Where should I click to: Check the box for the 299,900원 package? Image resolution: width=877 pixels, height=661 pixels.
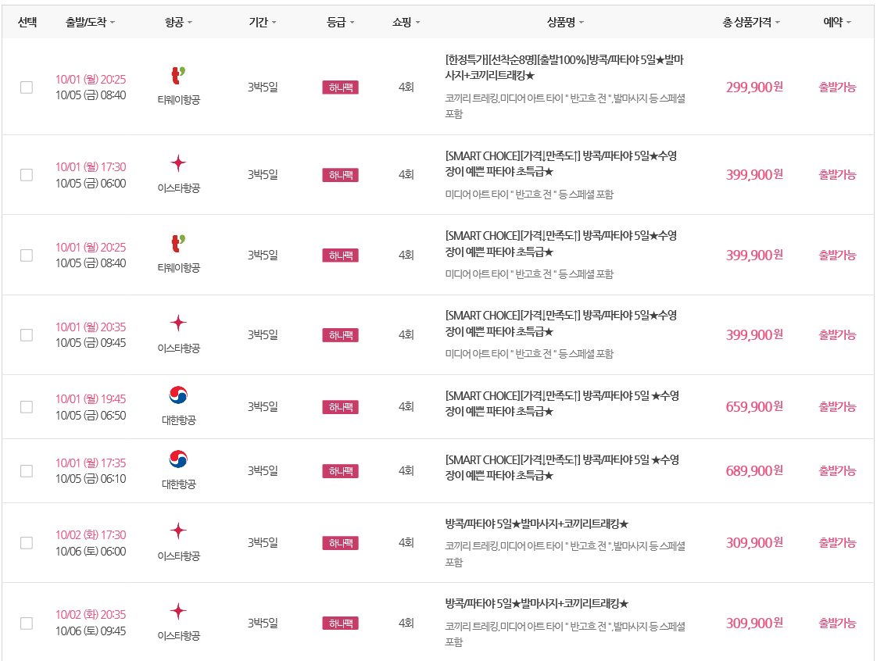[27, 88]
